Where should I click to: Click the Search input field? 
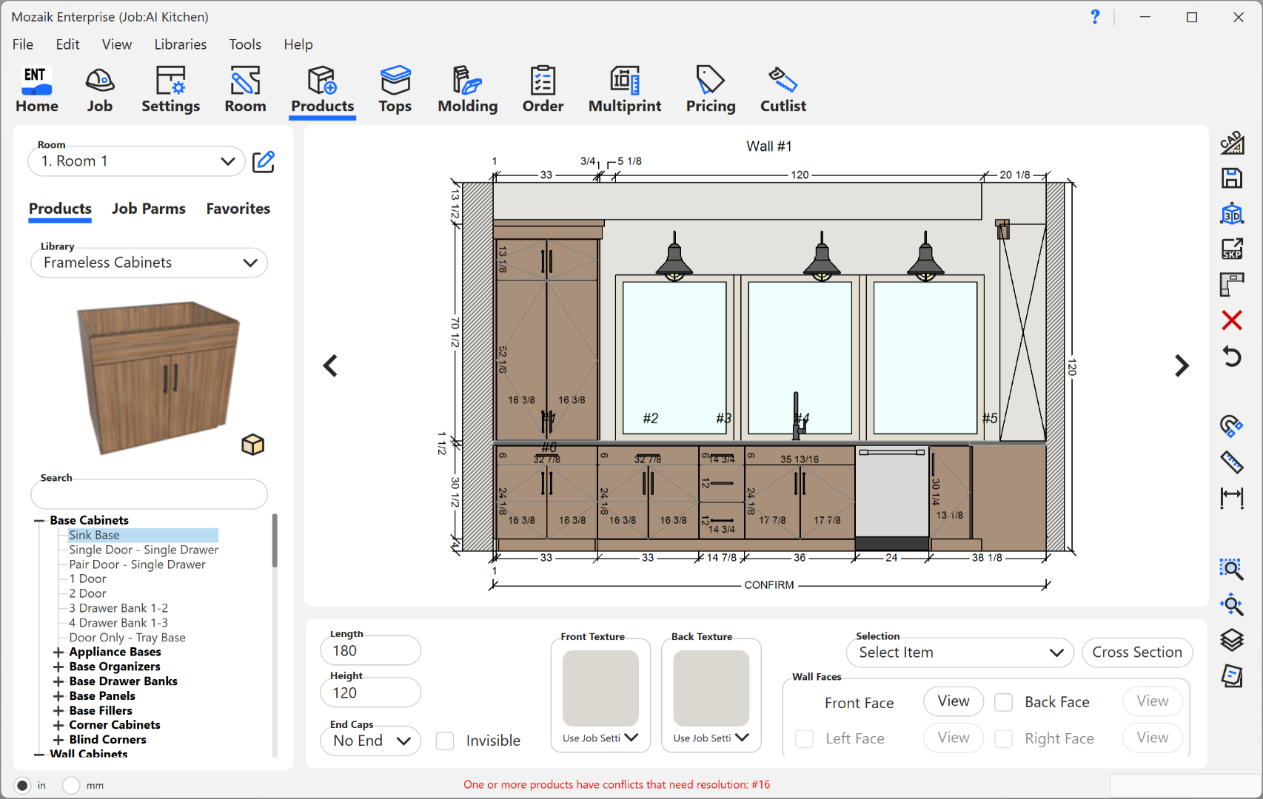coord(149,494)
